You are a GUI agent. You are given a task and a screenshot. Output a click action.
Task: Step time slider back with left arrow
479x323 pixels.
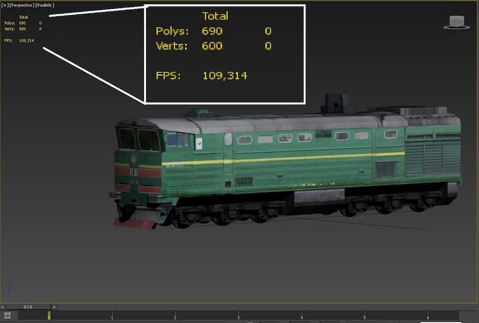3,307
